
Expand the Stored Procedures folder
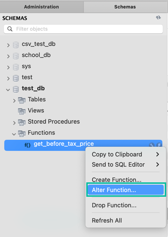[x=14, y=123]
